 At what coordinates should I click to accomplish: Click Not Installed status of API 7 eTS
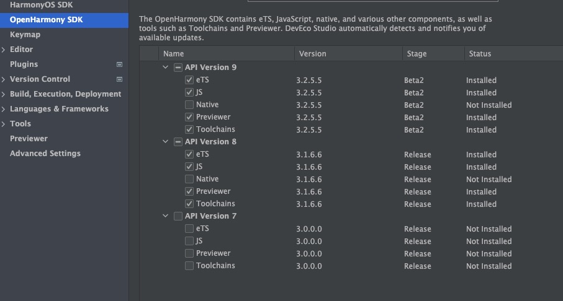tap(489, 229)
